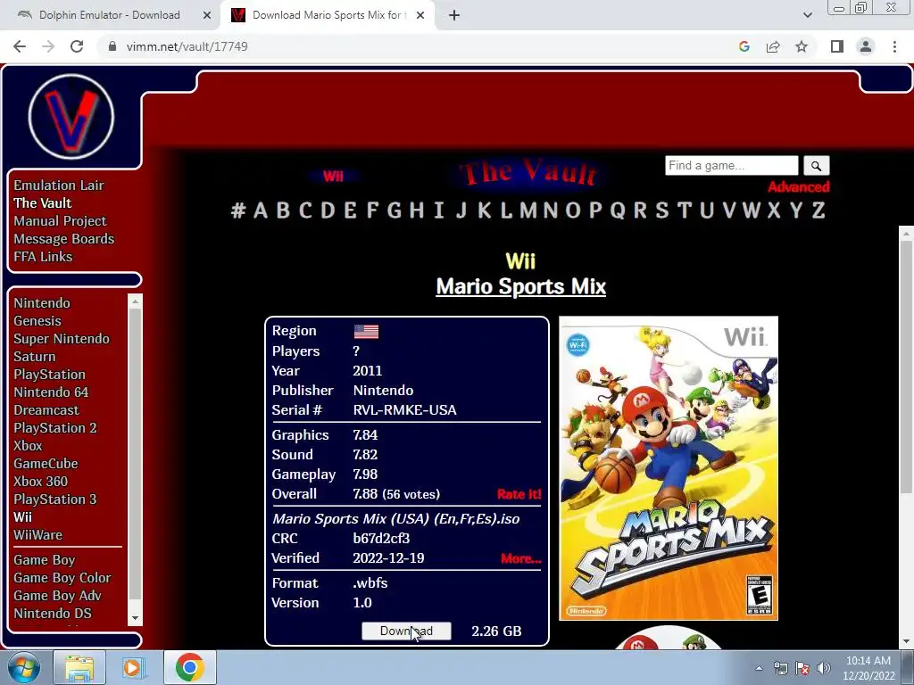Open Windows Start menu
Screen dimensions: 914x685
pyautogui.click(x=24, y=667)
